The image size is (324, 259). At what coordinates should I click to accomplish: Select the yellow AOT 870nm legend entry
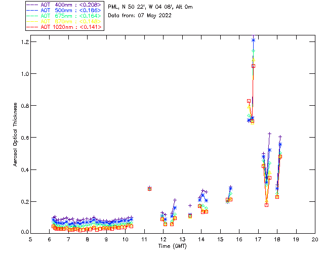(71, 21)
